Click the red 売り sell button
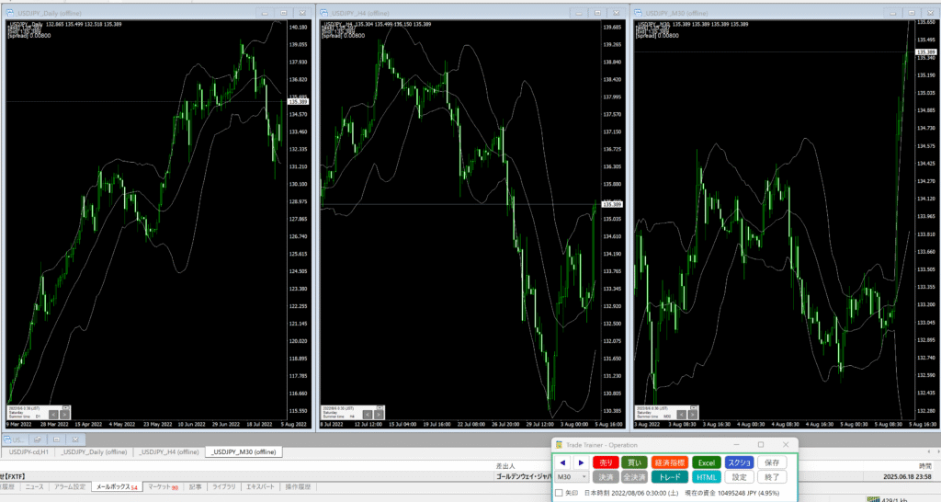This screenshot has height=502, width=941. coord(606,462)
